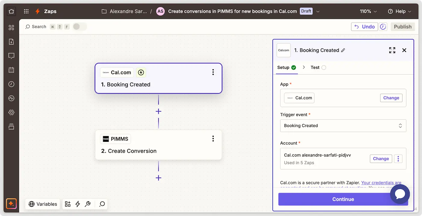
Task: Open the apps grid menu icon
Action: tap(26, 11)
